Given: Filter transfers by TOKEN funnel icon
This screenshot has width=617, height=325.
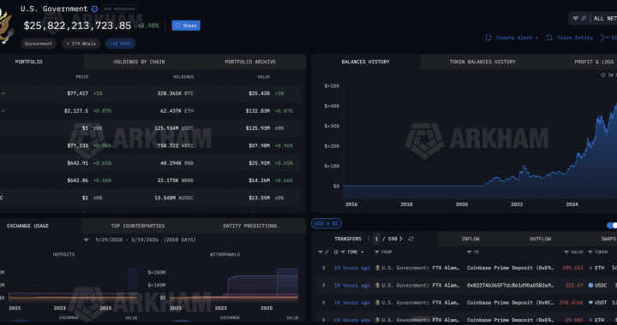Looking at the screenshot, I should pos(590,252).
